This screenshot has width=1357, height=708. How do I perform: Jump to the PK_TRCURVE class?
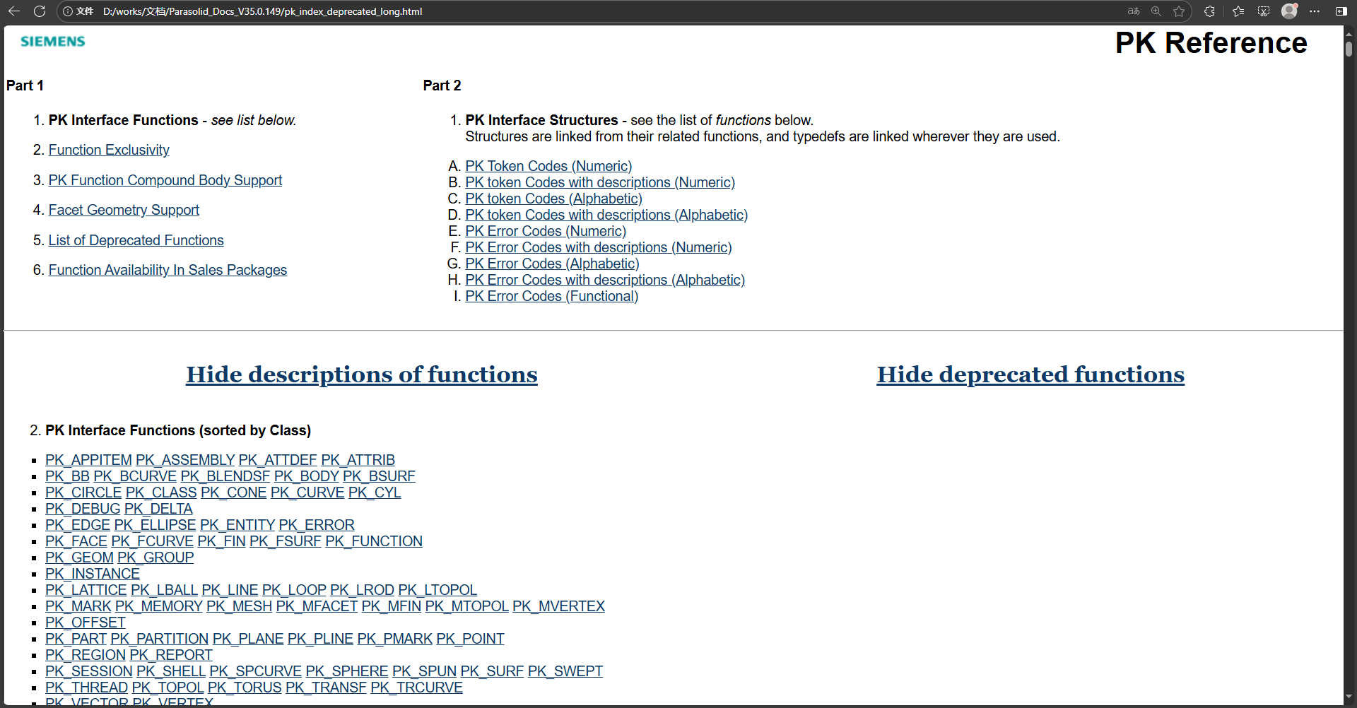click(416, 688)
